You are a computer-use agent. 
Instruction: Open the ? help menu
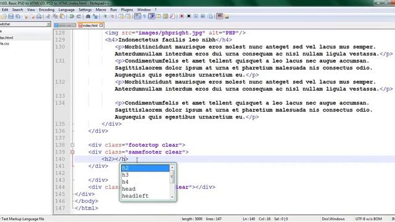(156, 10)
